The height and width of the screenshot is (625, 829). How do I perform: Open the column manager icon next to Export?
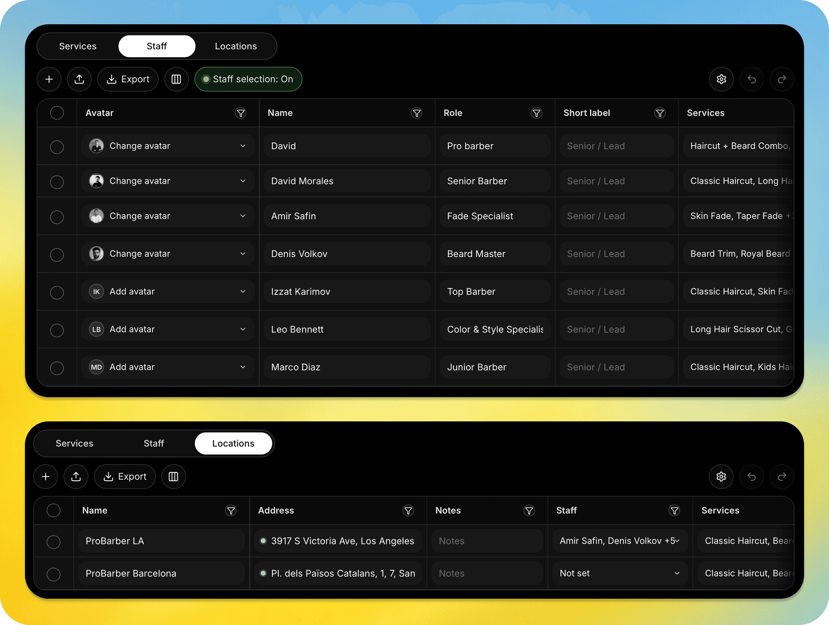coord(176,79)
